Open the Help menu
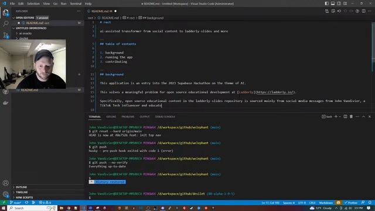This screenshot has height=211, width=375. pyautogui.click(x=88, y=4)
